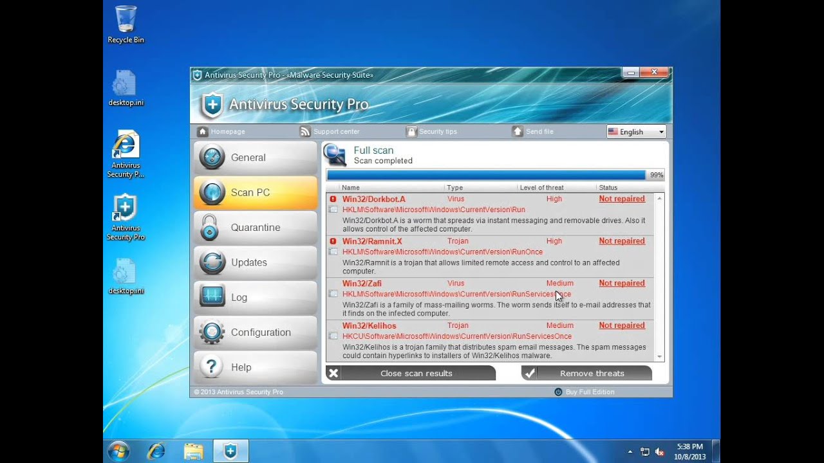The image size is (824, 463).
Task: Click the volume speaker tray icon
Action: pyautogui.click(x=659, y=452)
